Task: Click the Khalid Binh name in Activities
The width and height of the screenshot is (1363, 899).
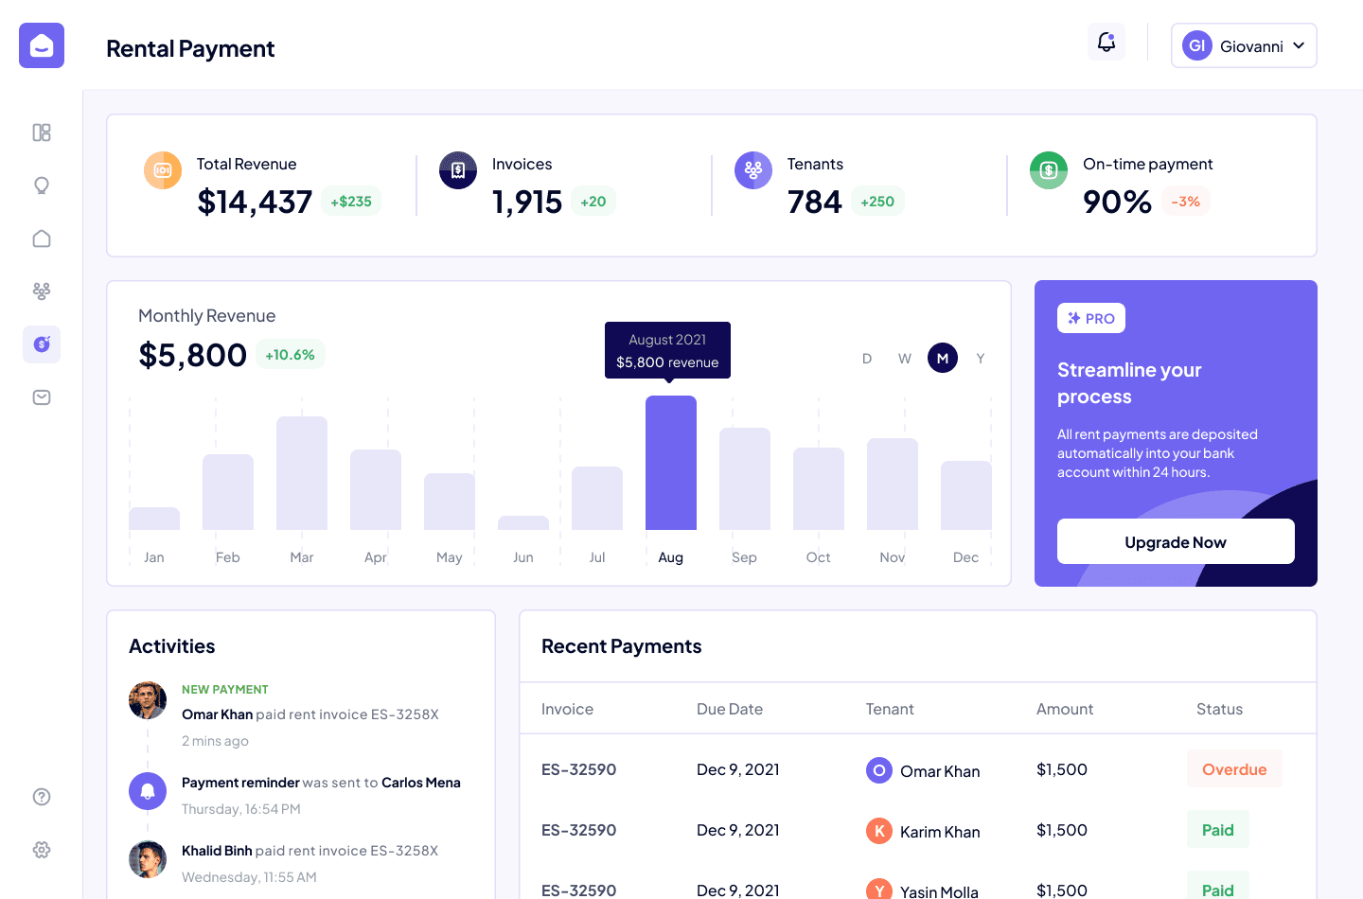Action: [217, 851]
